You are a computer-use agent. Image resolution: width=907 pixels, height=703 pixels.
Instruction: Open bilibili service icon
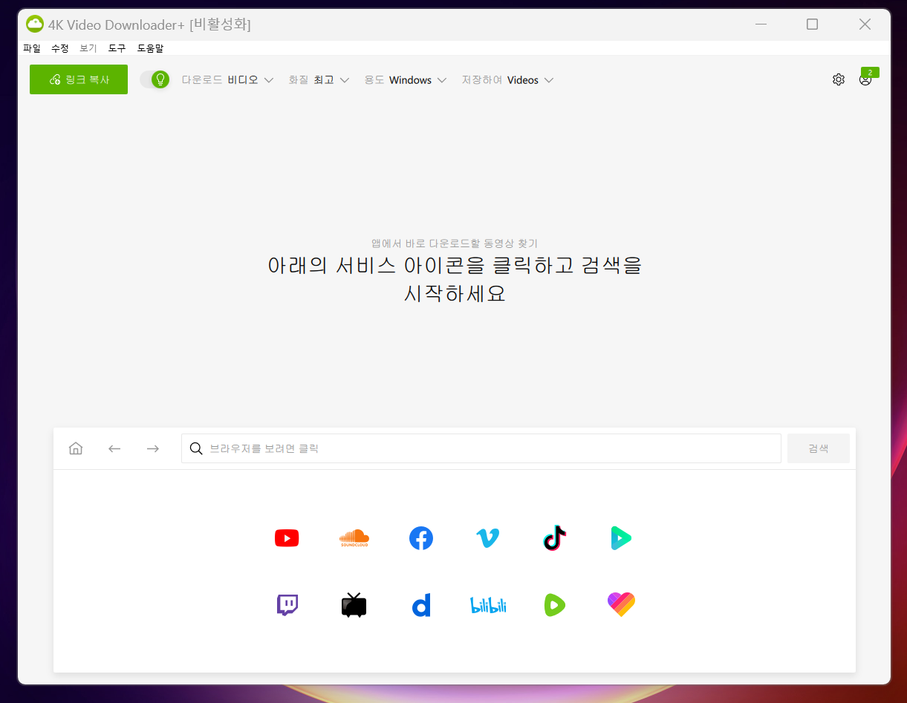point(488,605)
